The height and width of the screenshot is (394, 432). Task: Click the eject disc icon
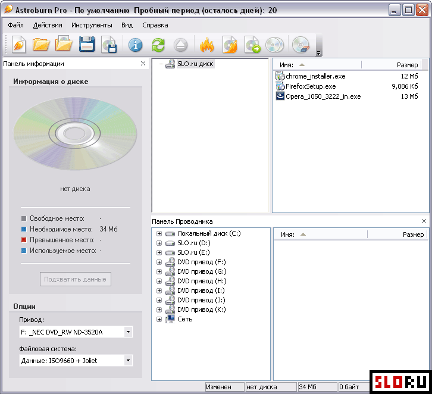coord(180,45)
